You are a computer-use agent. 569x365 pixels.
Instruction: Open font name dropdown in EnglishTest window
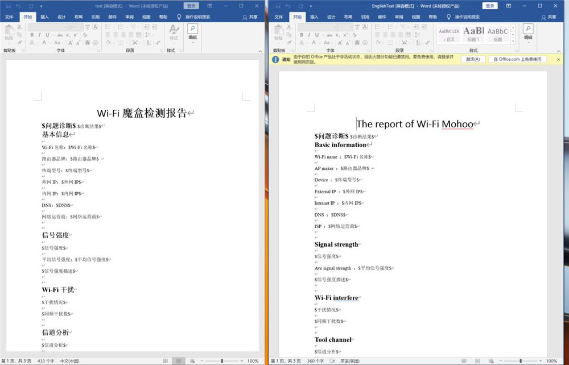coord(335,27)
